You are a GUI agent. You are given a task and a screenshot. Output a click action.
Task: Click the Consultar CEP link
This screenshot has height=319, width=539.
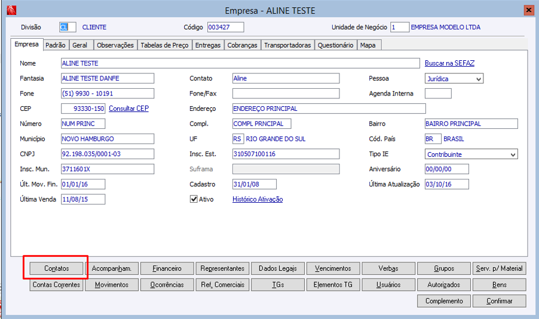(x=128, y=109)
